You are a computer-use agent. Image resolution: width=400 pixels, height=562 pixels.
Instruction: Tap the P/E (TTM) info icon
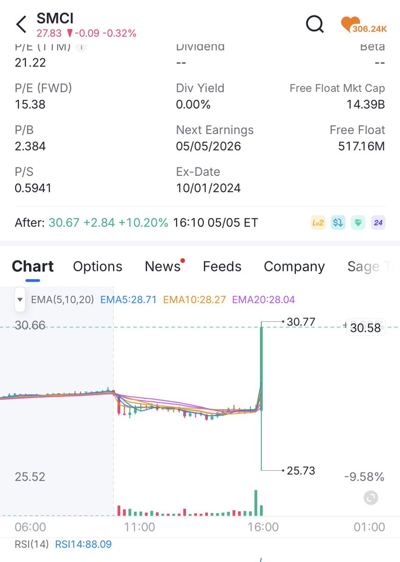click(x=81, y=46)
